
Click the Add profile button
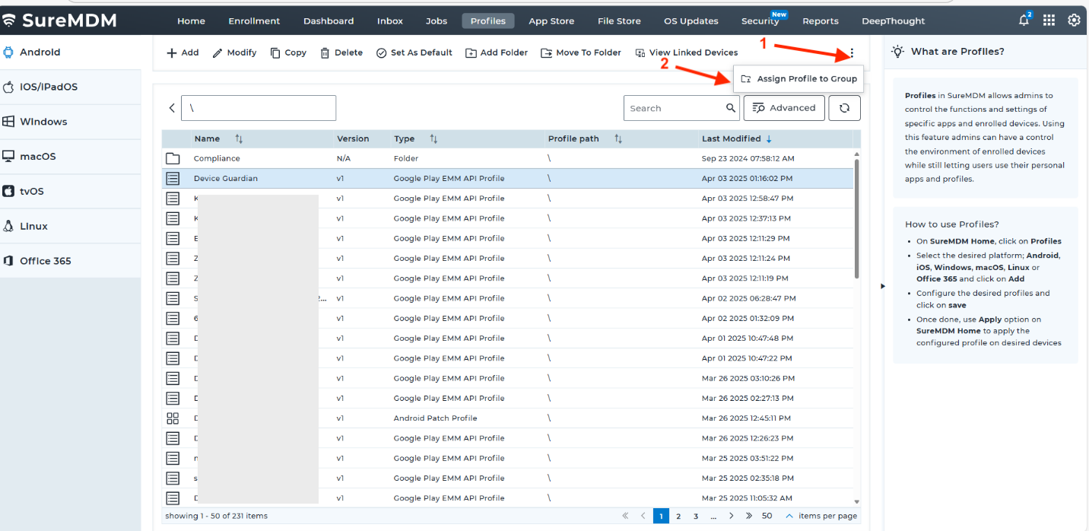[183, 53]
